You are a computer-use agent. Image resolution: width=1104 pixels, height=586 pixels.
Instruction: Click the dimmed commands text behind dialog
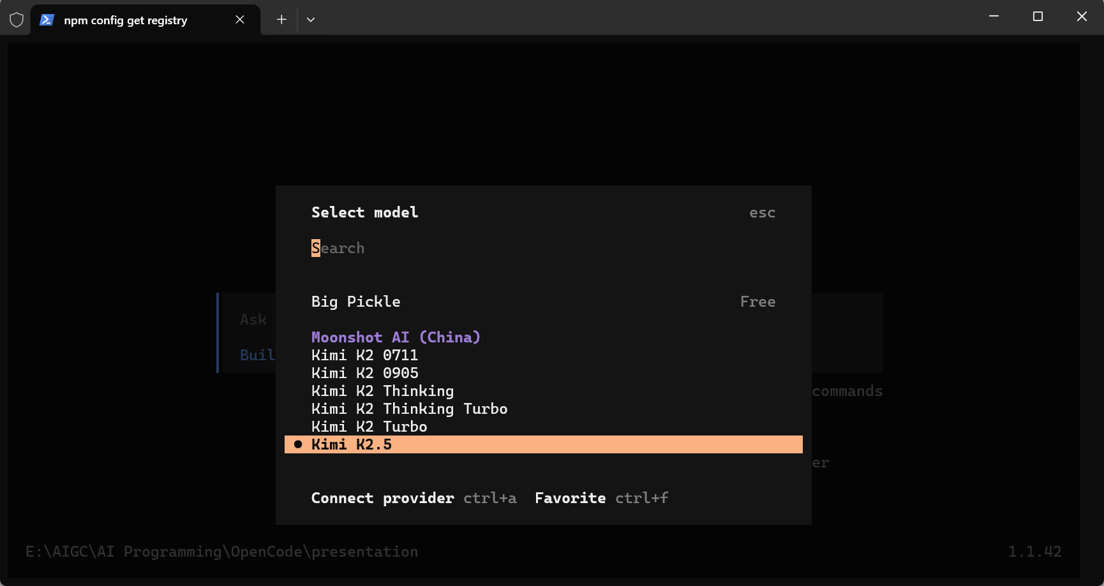pyautogui.click(x=847, y=391)
